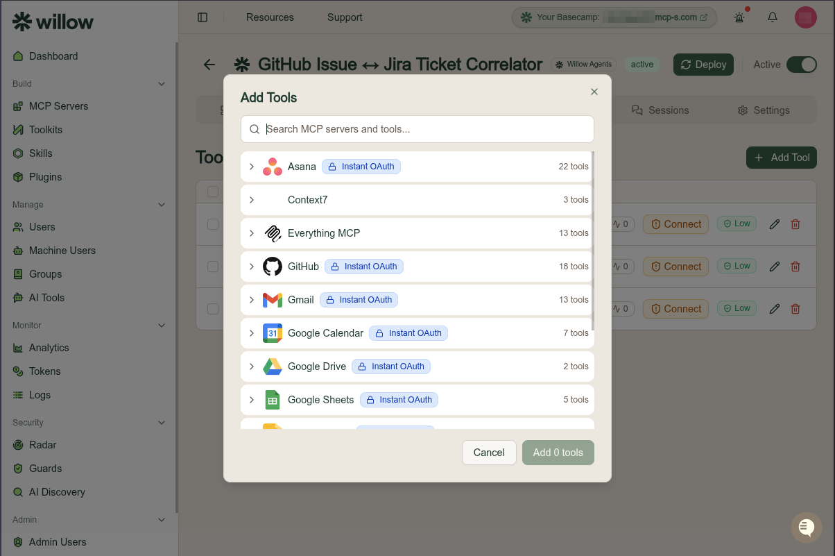Click the Add 0 tools button
The image size is (835, 556).
coord(558,453)
